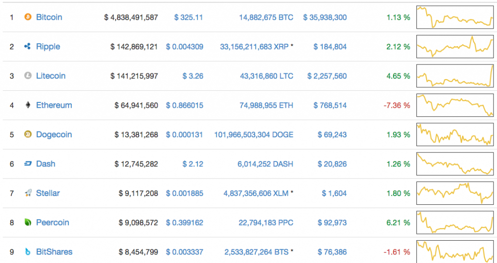View Dash price chart thumbnail
This screenshot has width=497, height=263.
pyautogui.click(x=455, y=164)
